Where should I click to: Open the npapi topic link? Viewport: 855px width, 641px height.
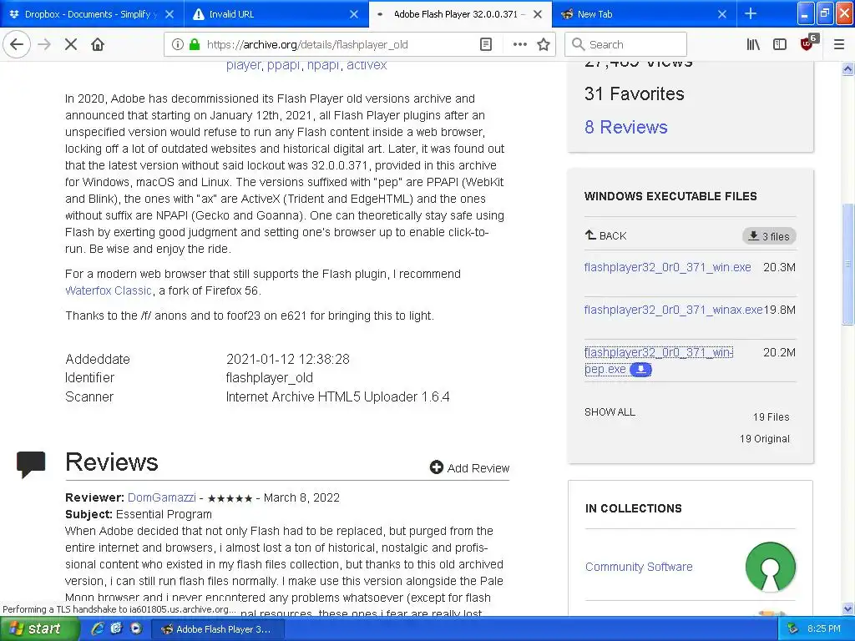tap(323, 65)
